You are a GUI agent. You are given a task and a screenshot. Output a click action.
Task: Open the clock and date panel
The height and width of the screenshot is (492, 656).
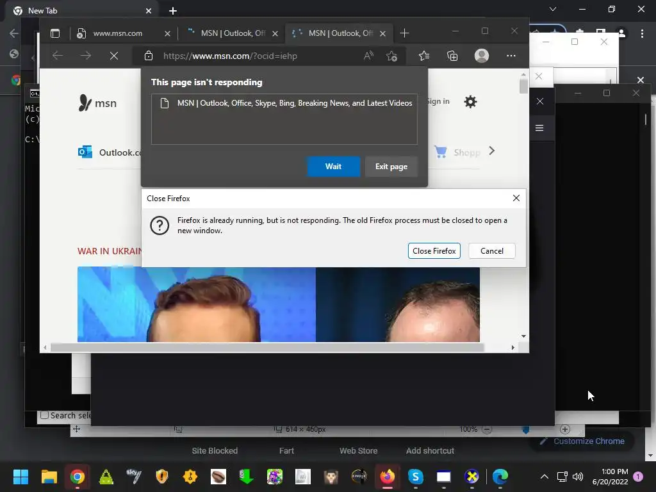(x=610, y=477)
